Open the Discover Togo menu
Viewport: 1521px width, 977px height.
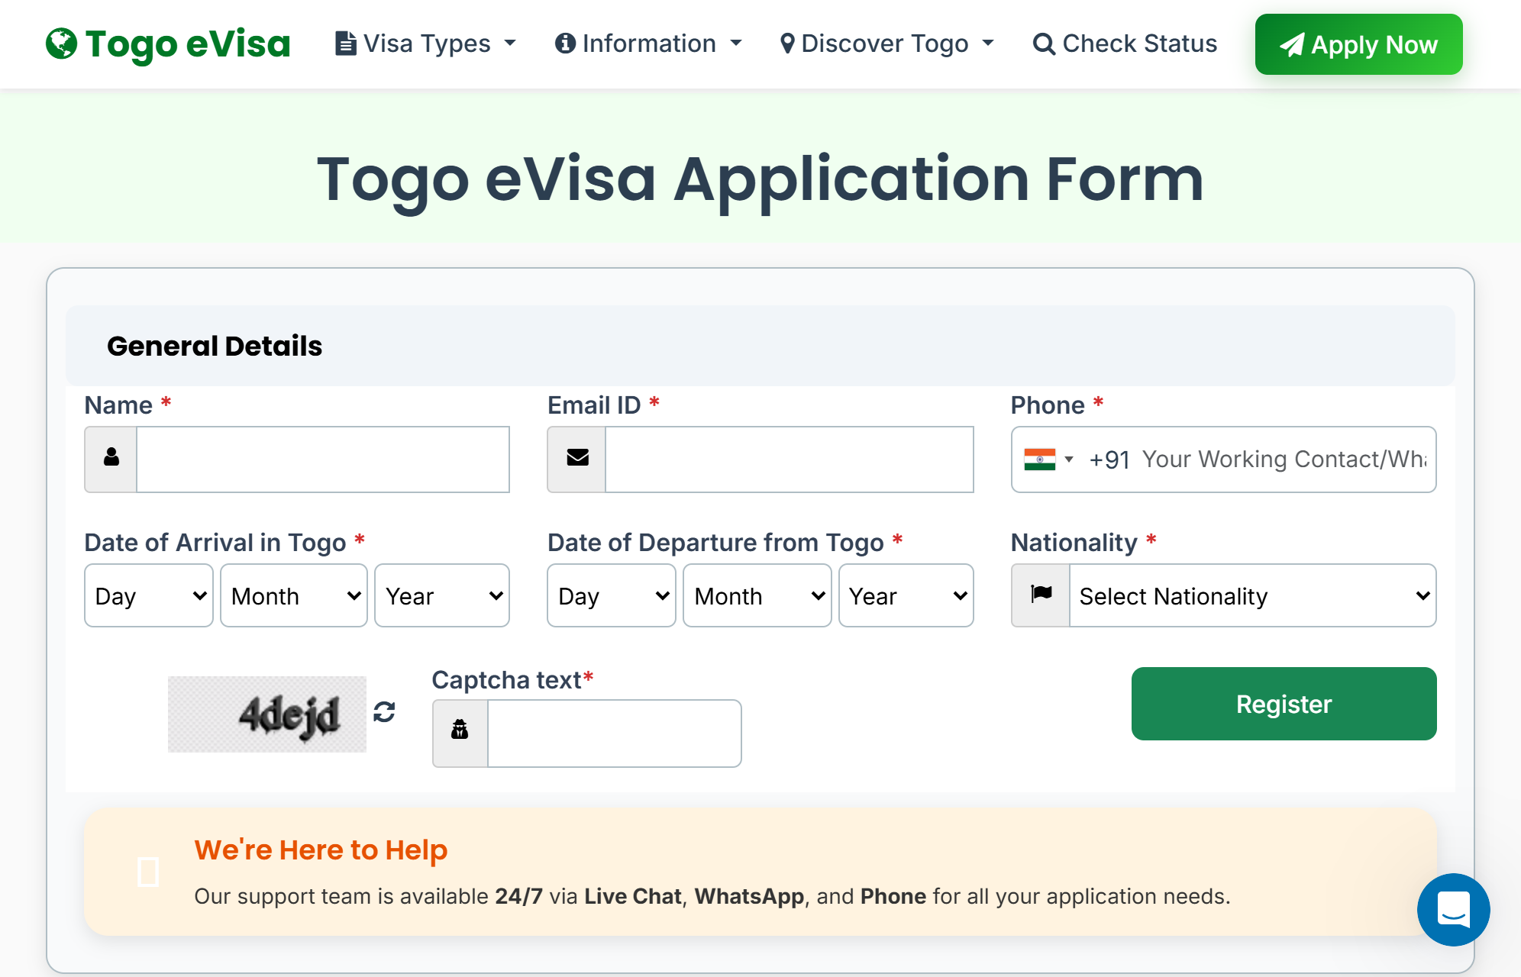click(x=886, y=44)
